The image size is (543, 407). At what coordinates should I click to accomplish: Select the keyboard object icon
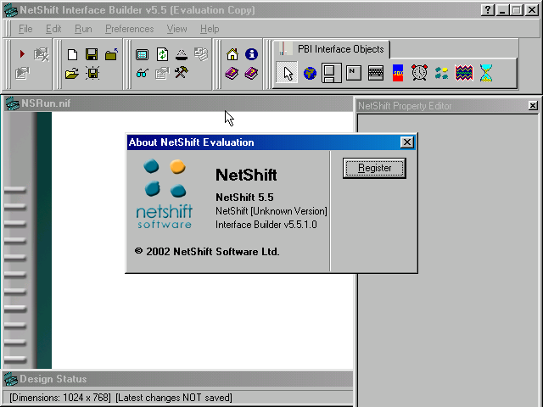(376, 73)
